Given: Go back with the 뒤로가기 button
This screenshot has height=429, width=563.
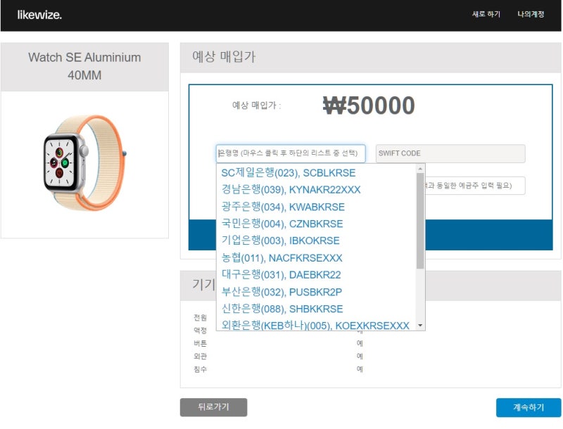Looking at the screenshot, I should [214, 407].
